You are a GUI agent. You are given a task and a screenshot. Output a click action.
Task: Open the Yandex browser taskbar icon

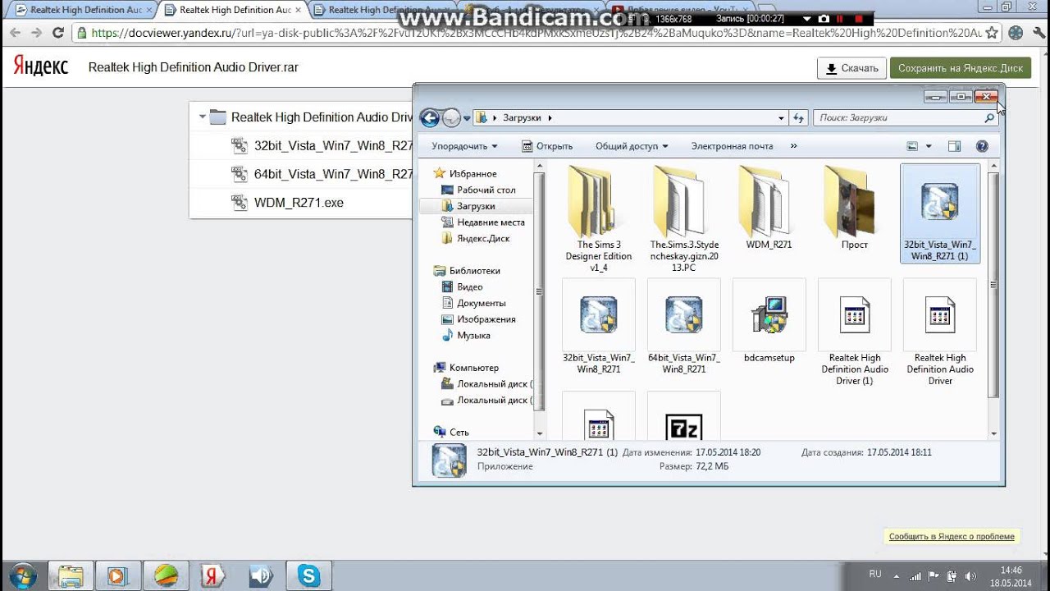click(x=213, y=575)
